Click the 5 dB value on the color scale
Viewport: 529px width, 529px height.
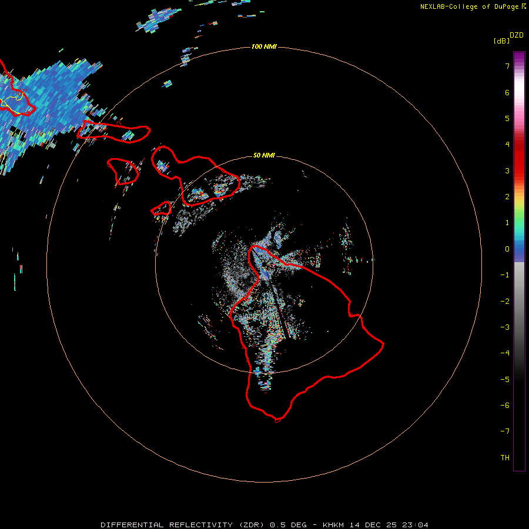(507, 118)
